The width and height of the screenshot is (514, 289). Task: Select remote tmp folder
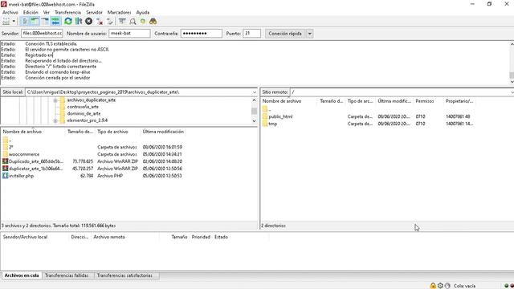click(x=272, y=124)
